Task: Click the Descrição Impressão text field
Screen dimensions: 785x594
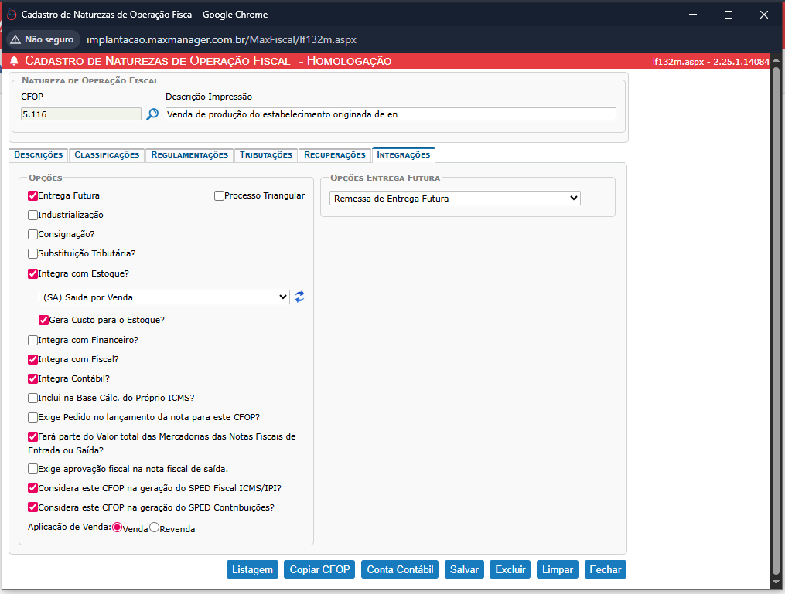Action: (391, 114)
